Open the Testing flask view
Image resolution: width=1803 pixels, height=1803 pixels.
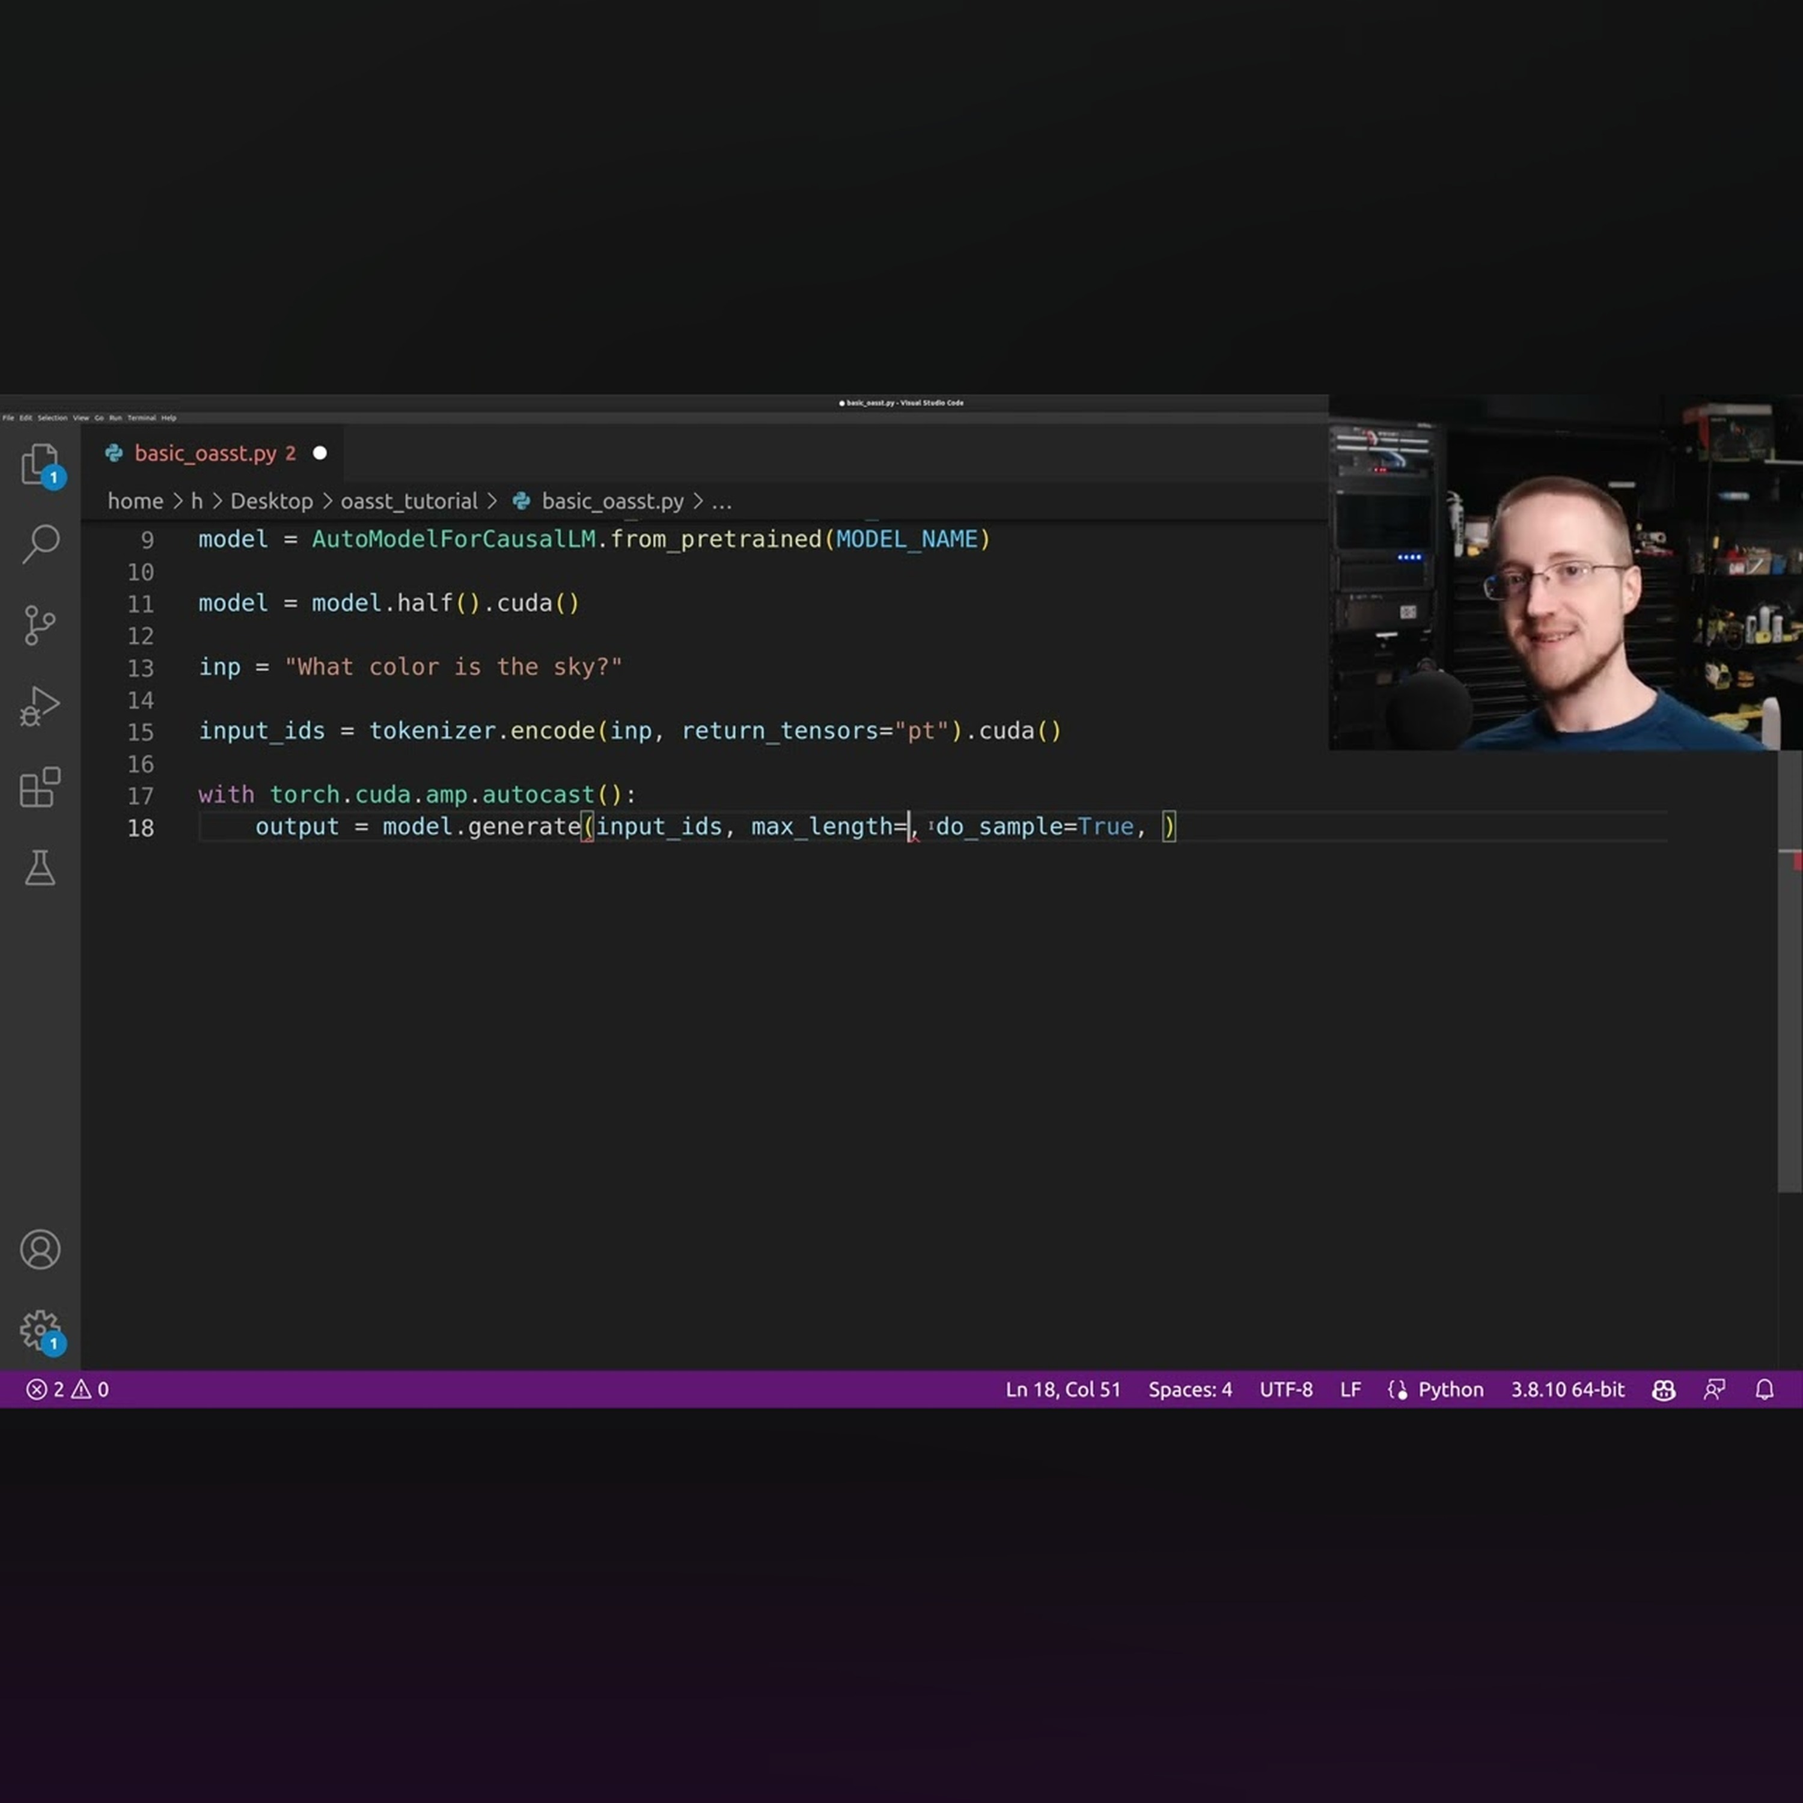pos(40,868)
